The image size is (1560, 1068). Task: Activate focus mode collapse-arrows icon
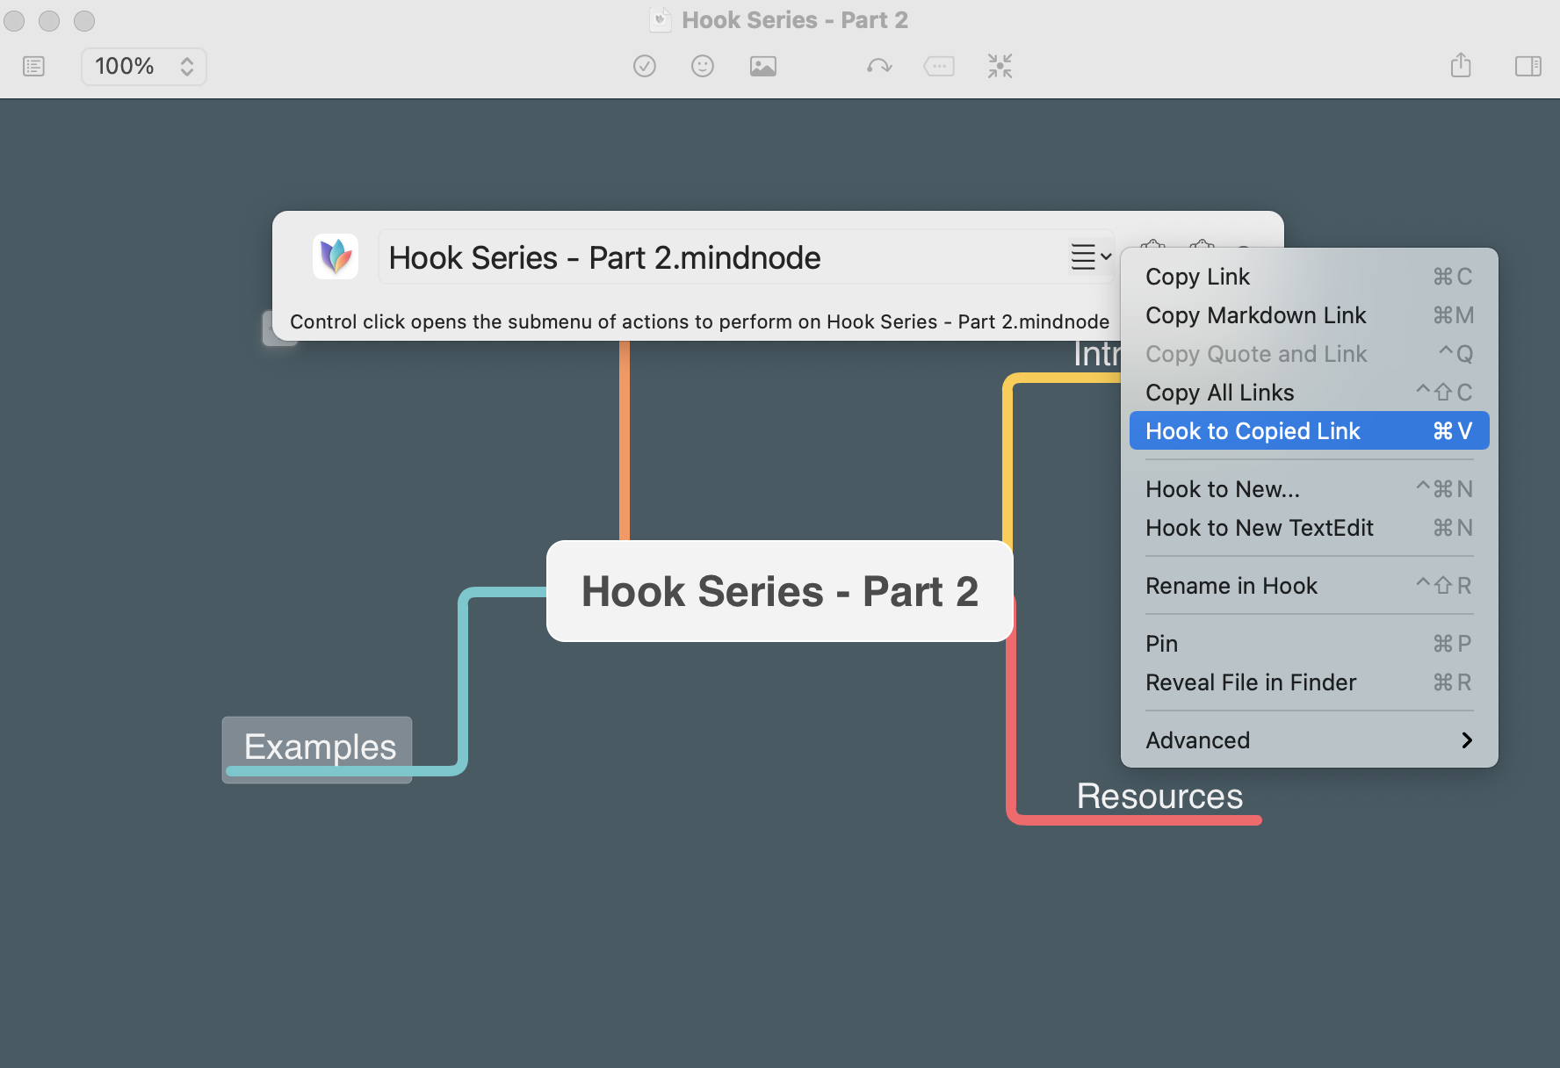pyautogui.click(x=1000, y=66)
